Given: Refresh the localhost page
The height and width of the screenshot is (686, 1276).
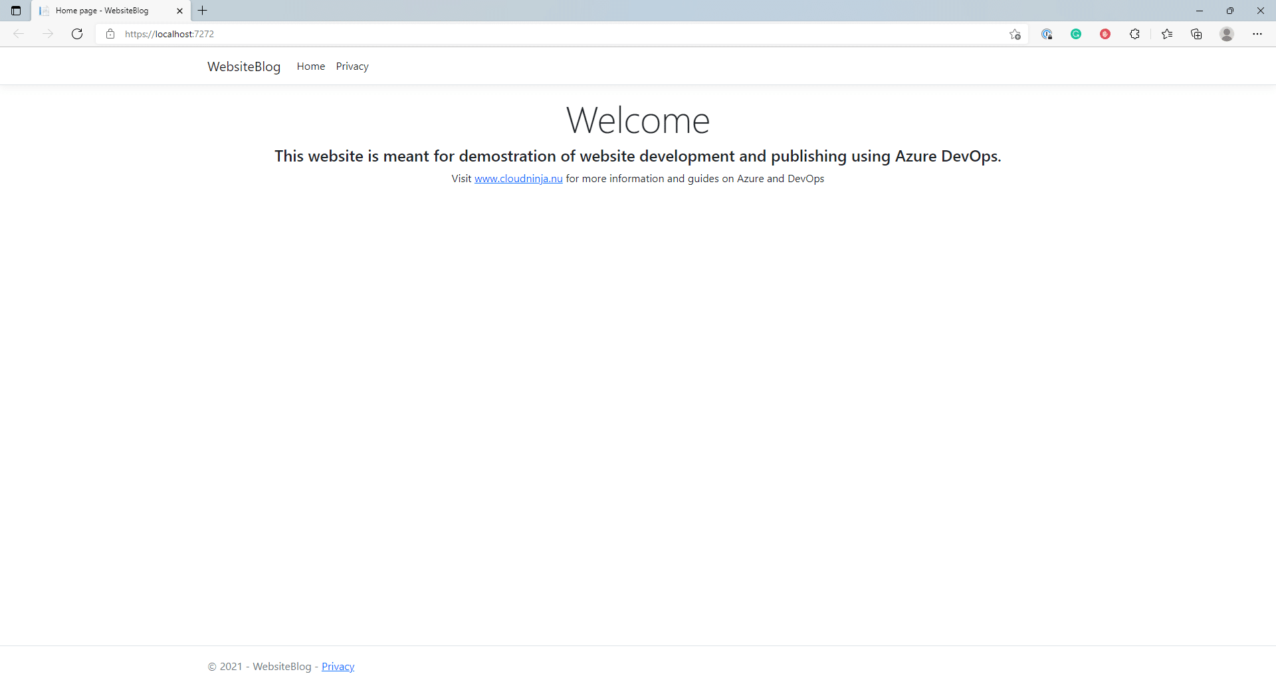Looking at the screenshot, I should coord(77,34).
